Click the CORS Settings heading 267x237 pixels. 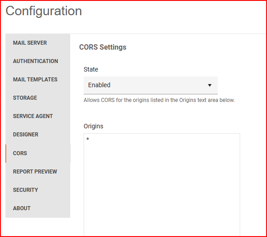pyautogui.click(x=103, y=47)
